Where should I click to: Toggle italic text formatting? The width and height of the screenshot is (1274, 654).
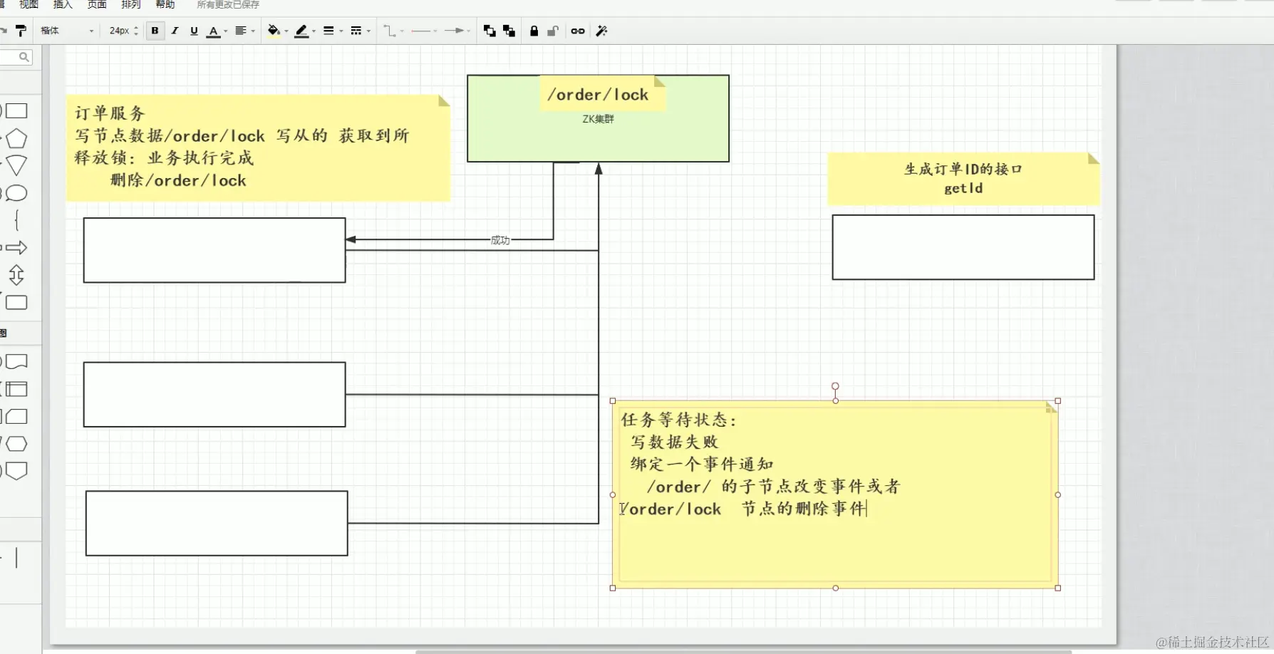(175, 31)
